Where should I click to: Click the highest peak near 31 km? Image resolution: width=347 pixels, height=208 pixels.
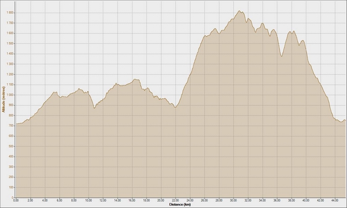239,10
